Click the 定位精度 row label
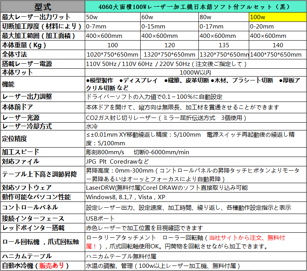 pyautogui.click(x=43, y=139)
